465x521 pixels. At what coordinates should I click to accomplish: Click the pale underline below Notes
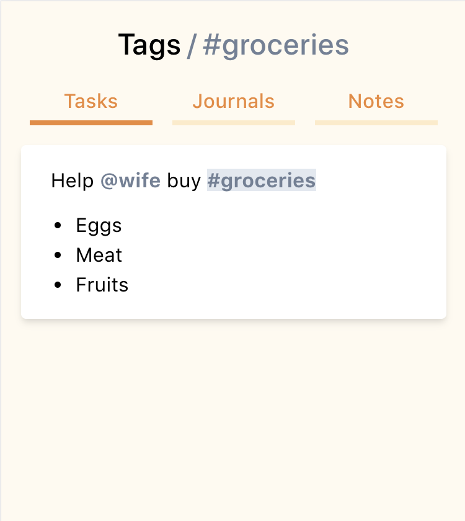[376, 123]
